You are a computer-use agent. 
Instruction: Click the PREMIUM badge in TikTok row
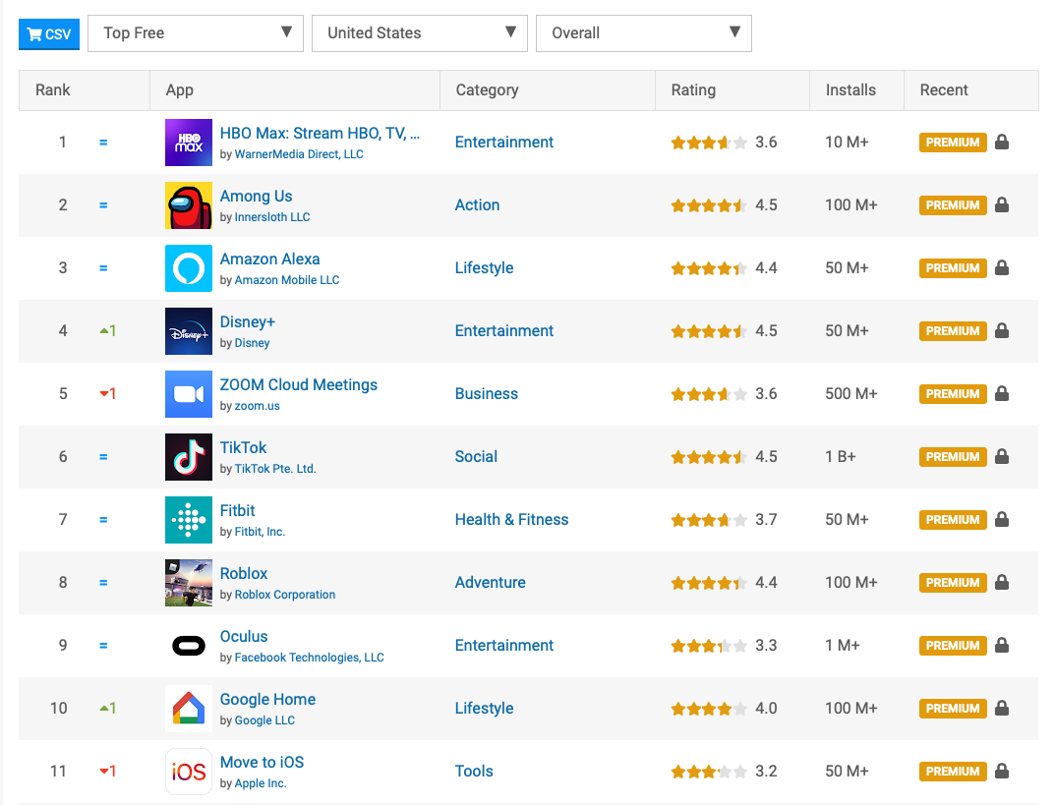tap(953, 457)
